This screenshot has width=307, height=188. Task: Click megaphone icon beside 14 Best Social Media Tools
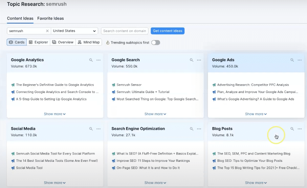point(13,161)
